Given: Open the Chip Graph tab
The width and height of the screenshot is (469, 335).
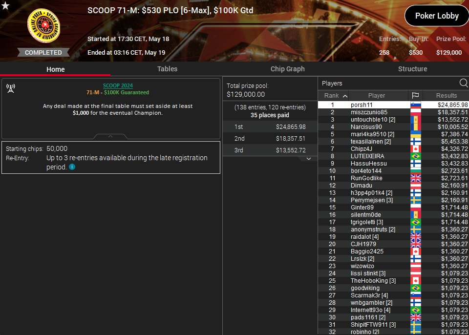Looking at the screenshot, I should pos(287,69).
